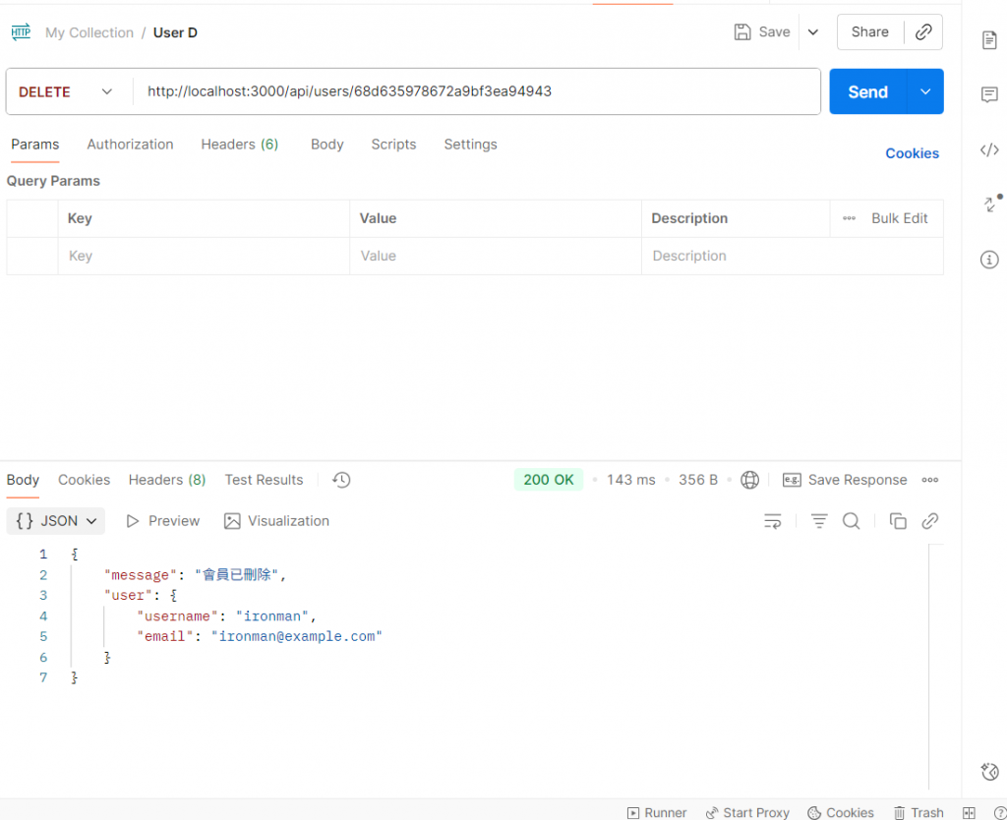
Task: Open the Comments panel icon
Action: click(x=989, y=95)
